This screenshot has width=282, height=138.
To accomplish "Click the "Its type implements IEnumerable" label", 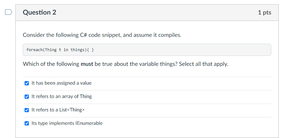I will (67, 123).
